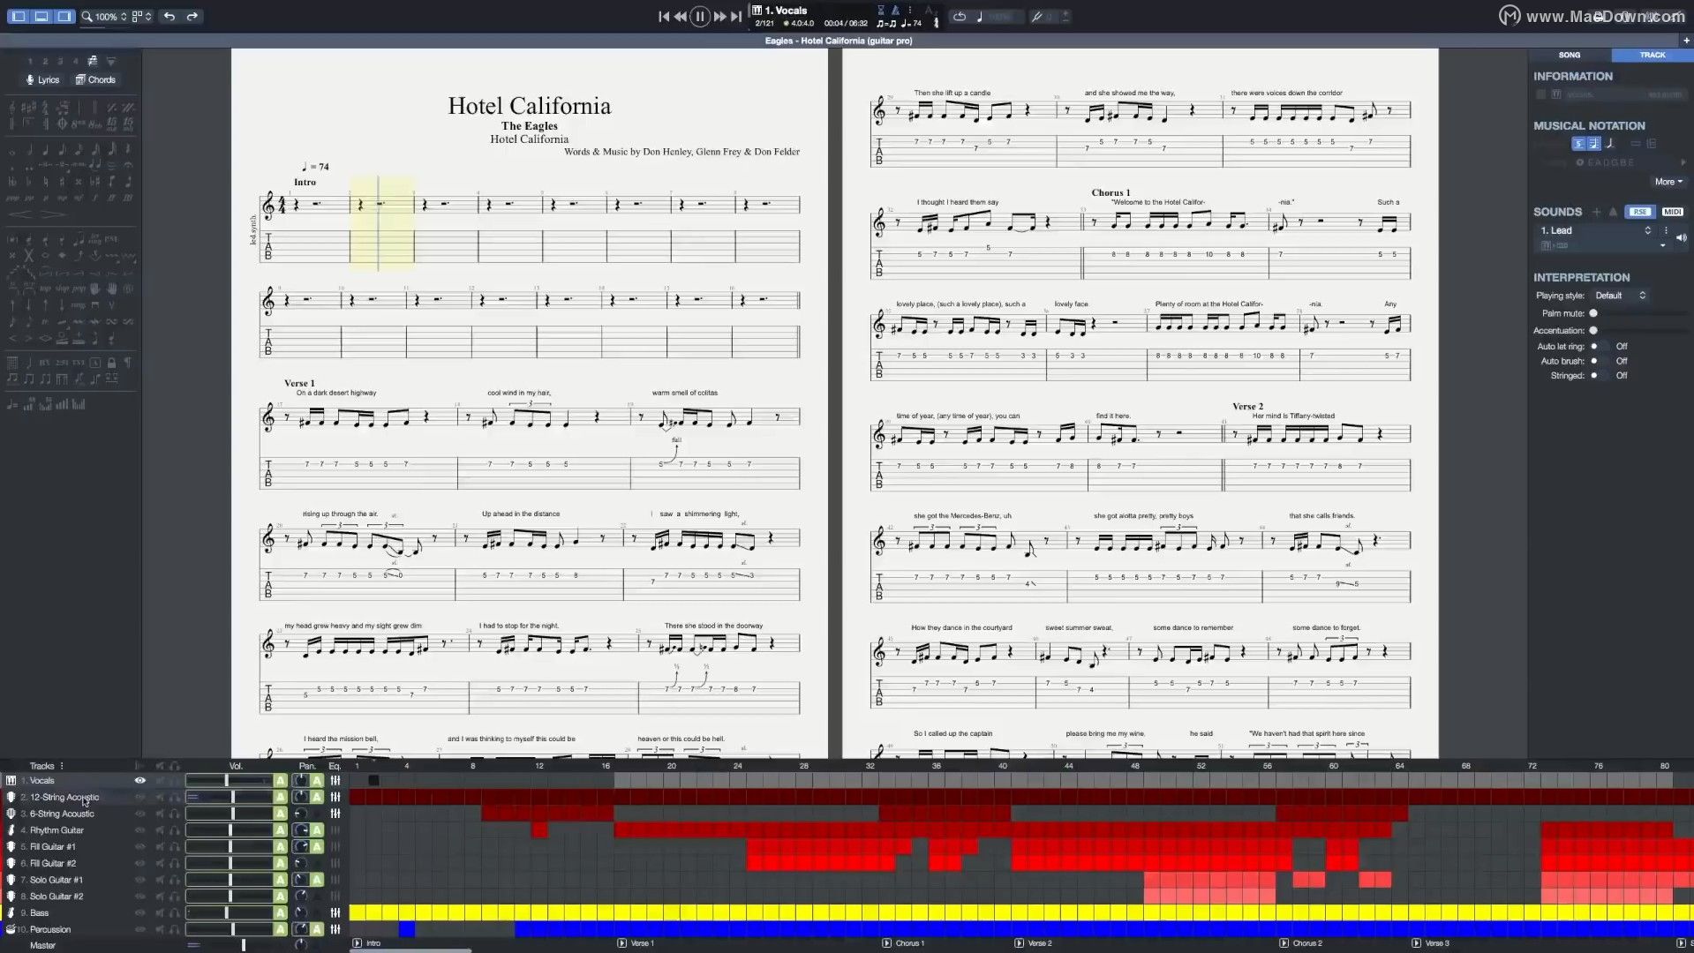Open the equalizer for Percussion track
The height and width of the screenshot is (953, 1694).
coord(335,929)
